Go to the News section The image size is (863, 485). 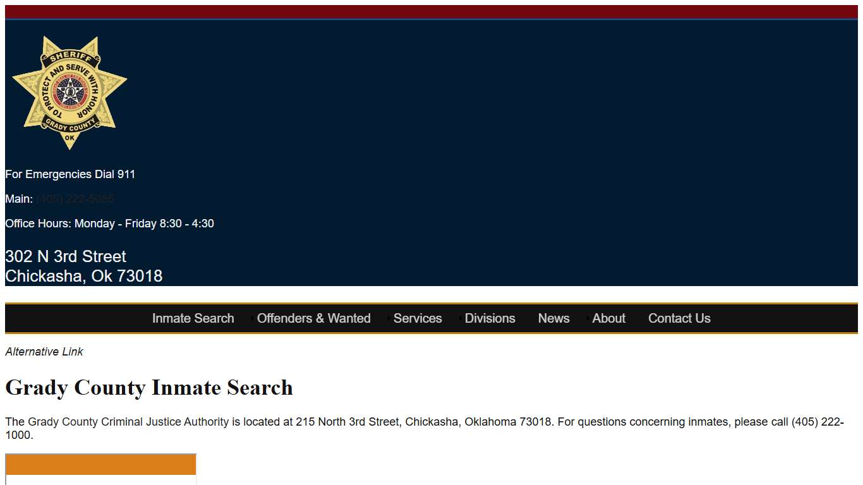point(553,318)
